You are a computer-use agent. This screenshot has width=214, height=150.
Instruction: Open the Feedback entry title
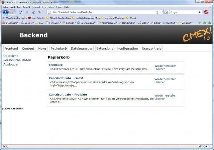[x=56, y=65]
